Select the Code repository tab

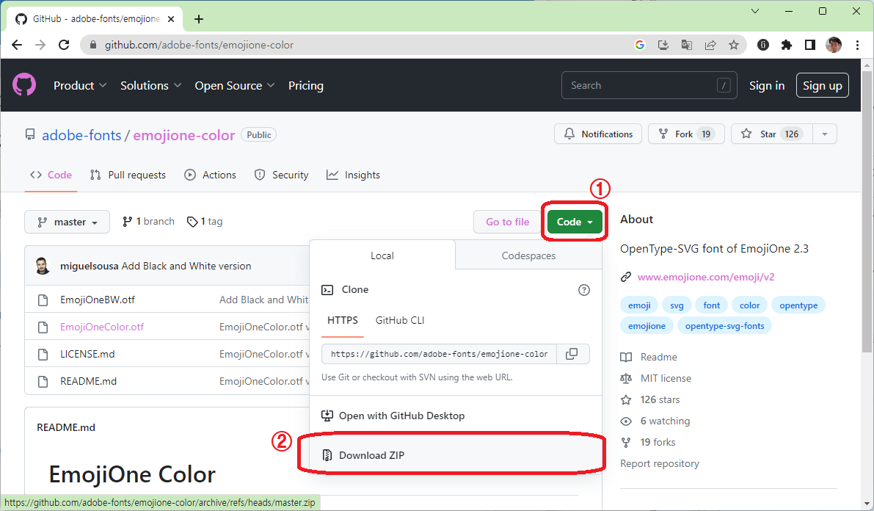51,175
